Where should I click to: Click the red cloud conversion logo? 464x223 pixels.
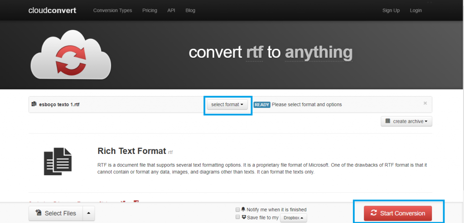pos(71,55)
